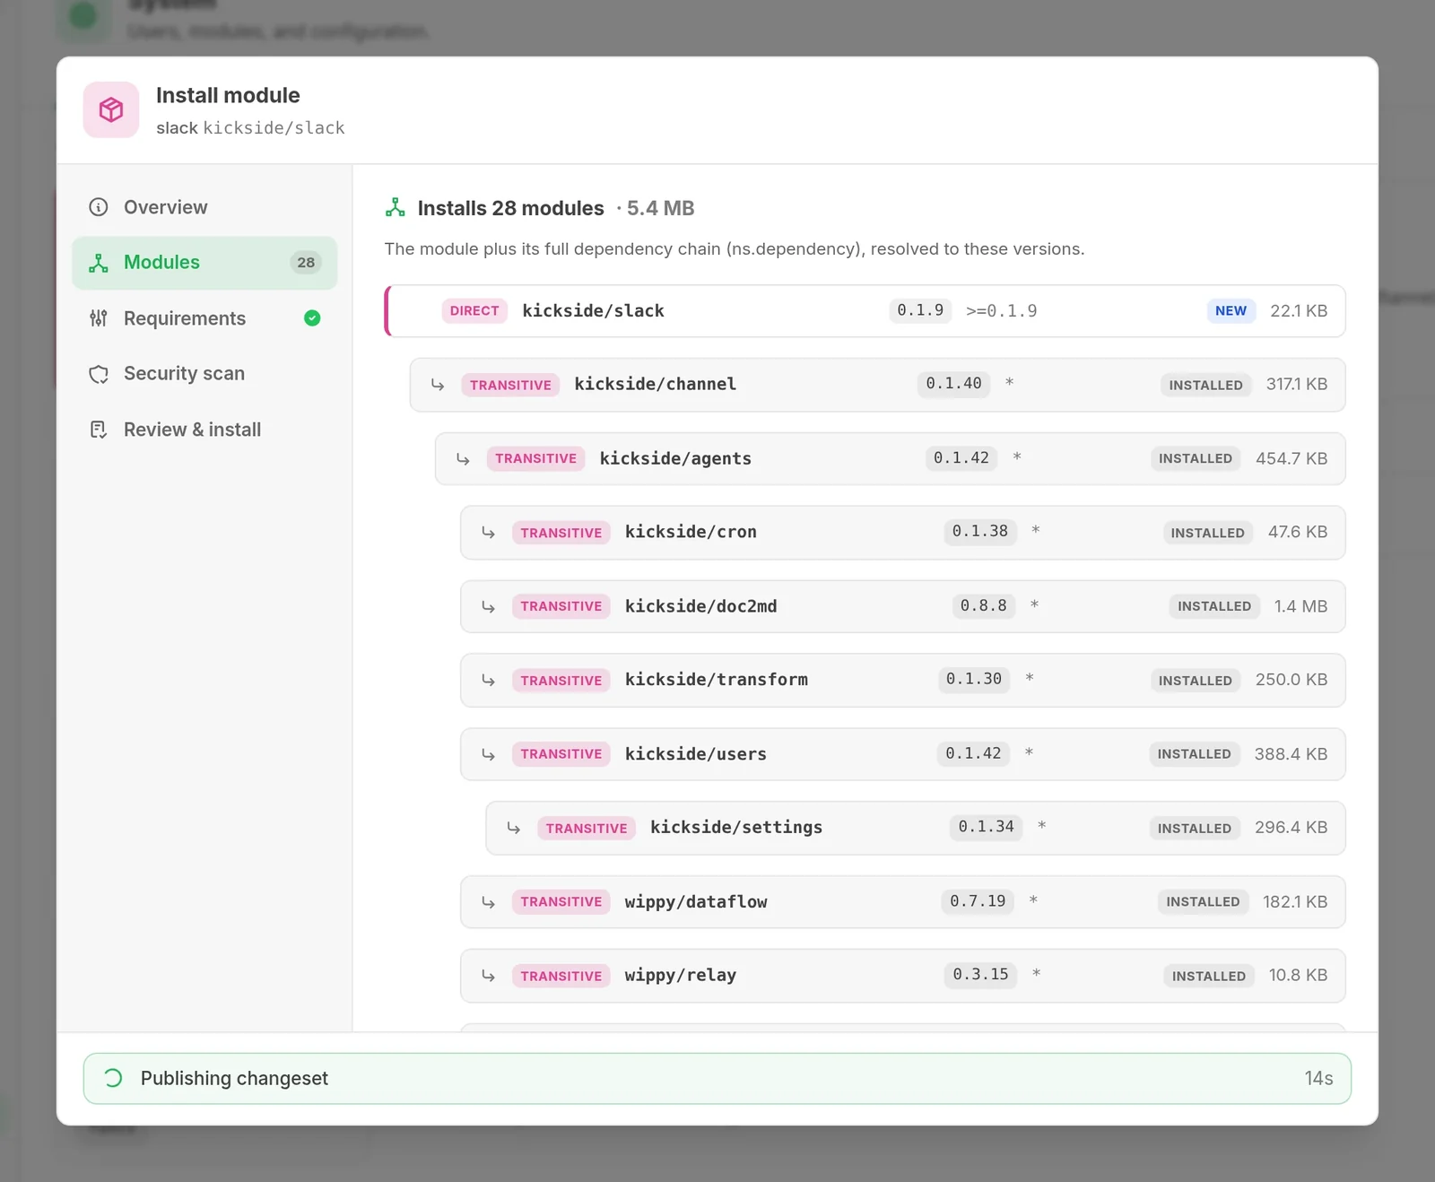Click the arrow icon on kickside/users row
This screenshot has height=1182, width=1435.
coord(488,754)
